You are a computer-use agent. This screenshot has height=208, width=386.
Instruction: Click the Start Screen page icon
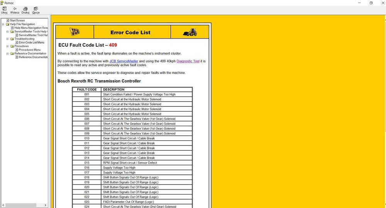click(8, 20)
